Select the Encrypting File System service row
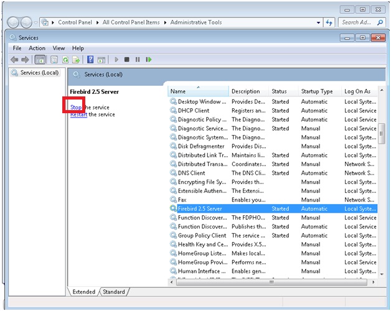 coord(273,182)
